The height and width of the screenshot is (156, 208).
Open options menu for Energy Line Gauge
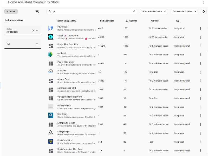[x=200, y=124]
